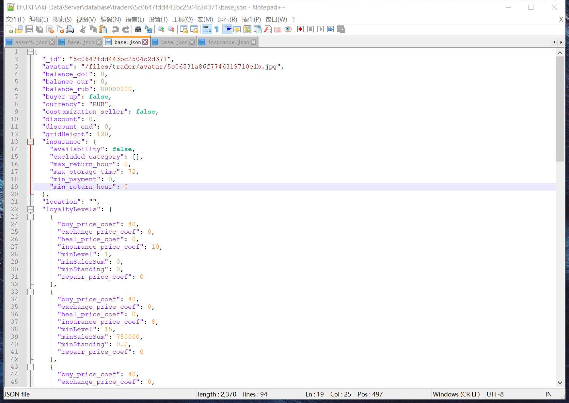The width and height of the screenshot is (569, 403).
Task: Click the vertical scrollbar thumb
Action: tap(560, 109)
